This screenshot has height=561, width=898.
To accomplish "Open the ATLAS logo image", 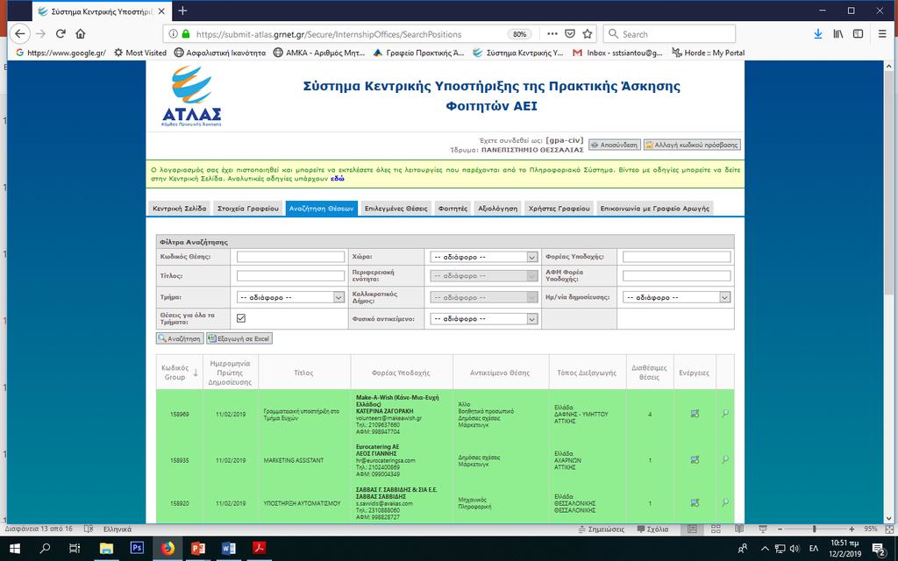I will 191,96.
